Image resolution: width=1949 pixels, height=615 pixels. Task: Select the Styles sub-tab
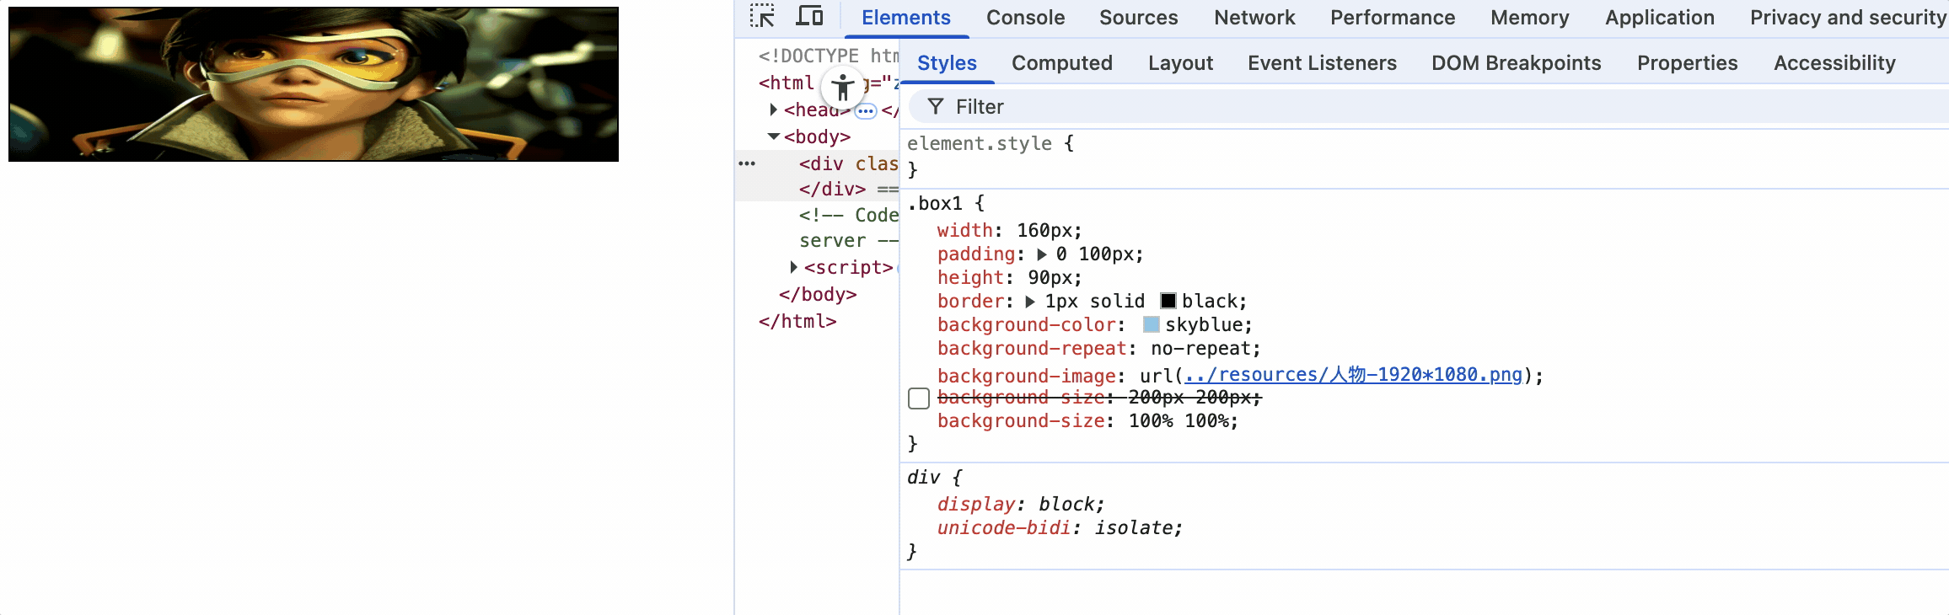point(947,63)
